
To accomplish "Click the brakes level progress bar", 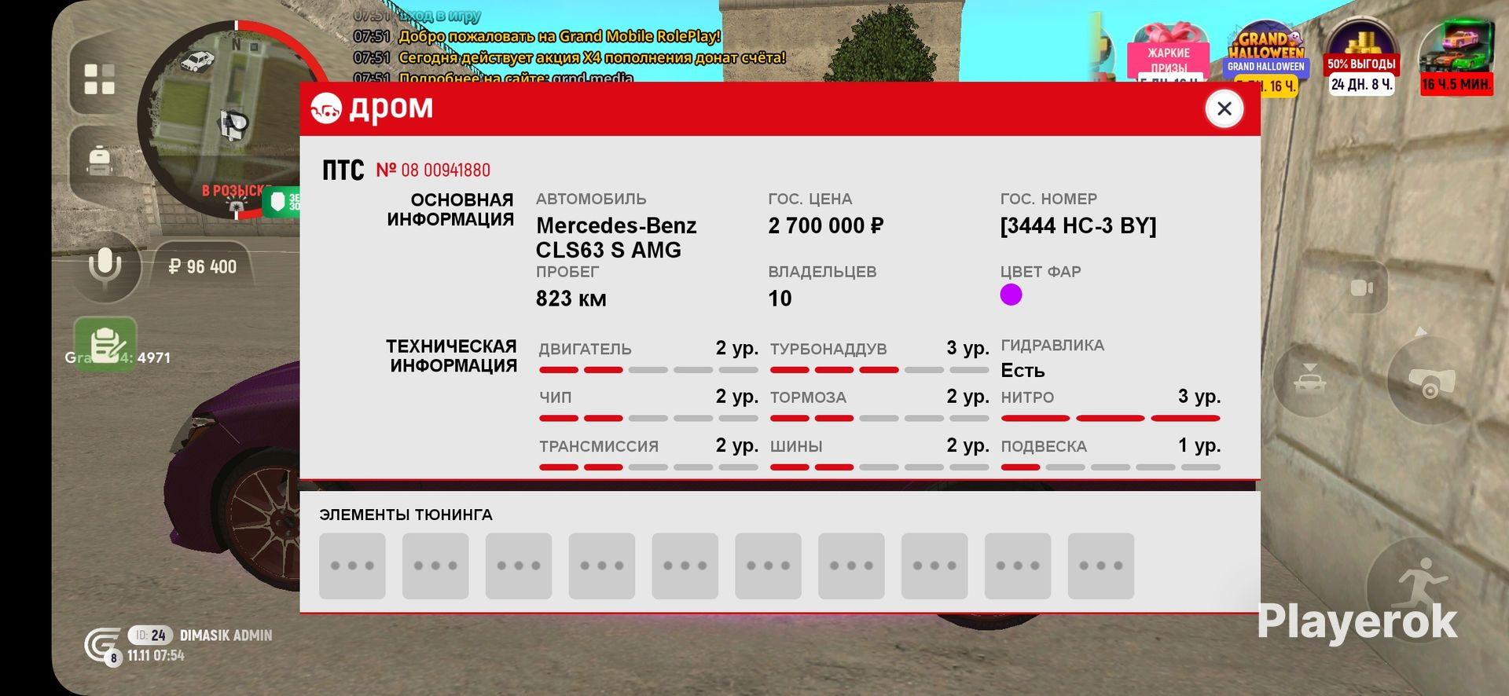I will pos(879,418).
